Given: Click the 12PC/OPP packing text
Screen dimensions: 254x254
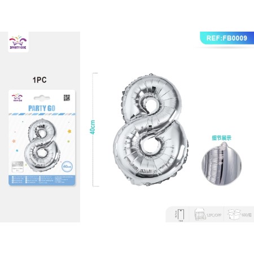Looking at the screenshot, I should (x=214, y=215).
